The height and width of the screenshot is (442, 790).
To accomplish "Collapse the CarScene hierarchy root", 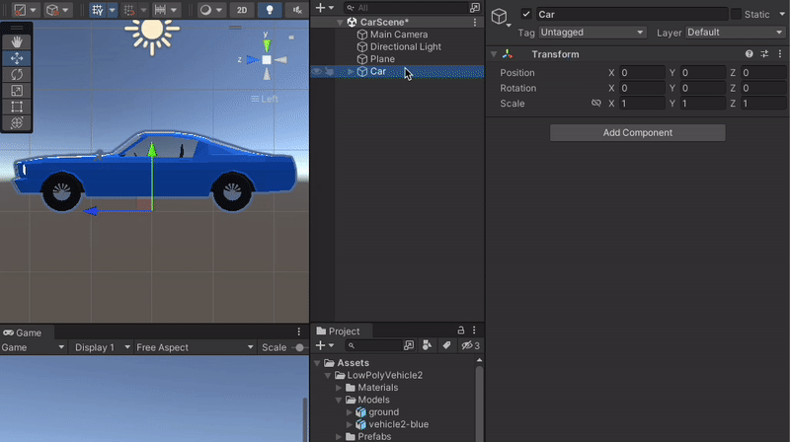I will tap(340, 22).
